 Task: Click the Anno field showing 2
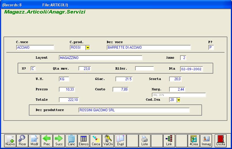pyautogui.click(x=183, y=58)
